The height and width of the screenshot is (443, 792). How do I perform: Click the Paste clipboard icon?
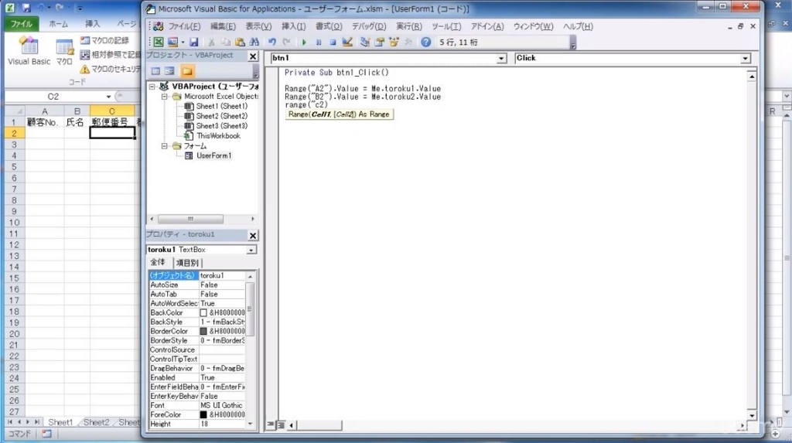point(240,42)
